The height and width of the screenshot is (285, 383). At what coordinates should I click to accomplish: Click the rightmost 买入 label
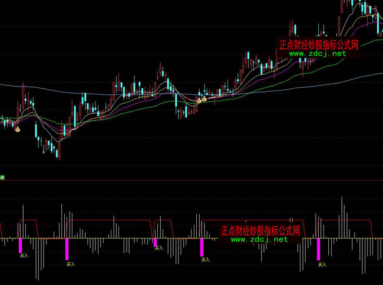click(x=322, y=264)
